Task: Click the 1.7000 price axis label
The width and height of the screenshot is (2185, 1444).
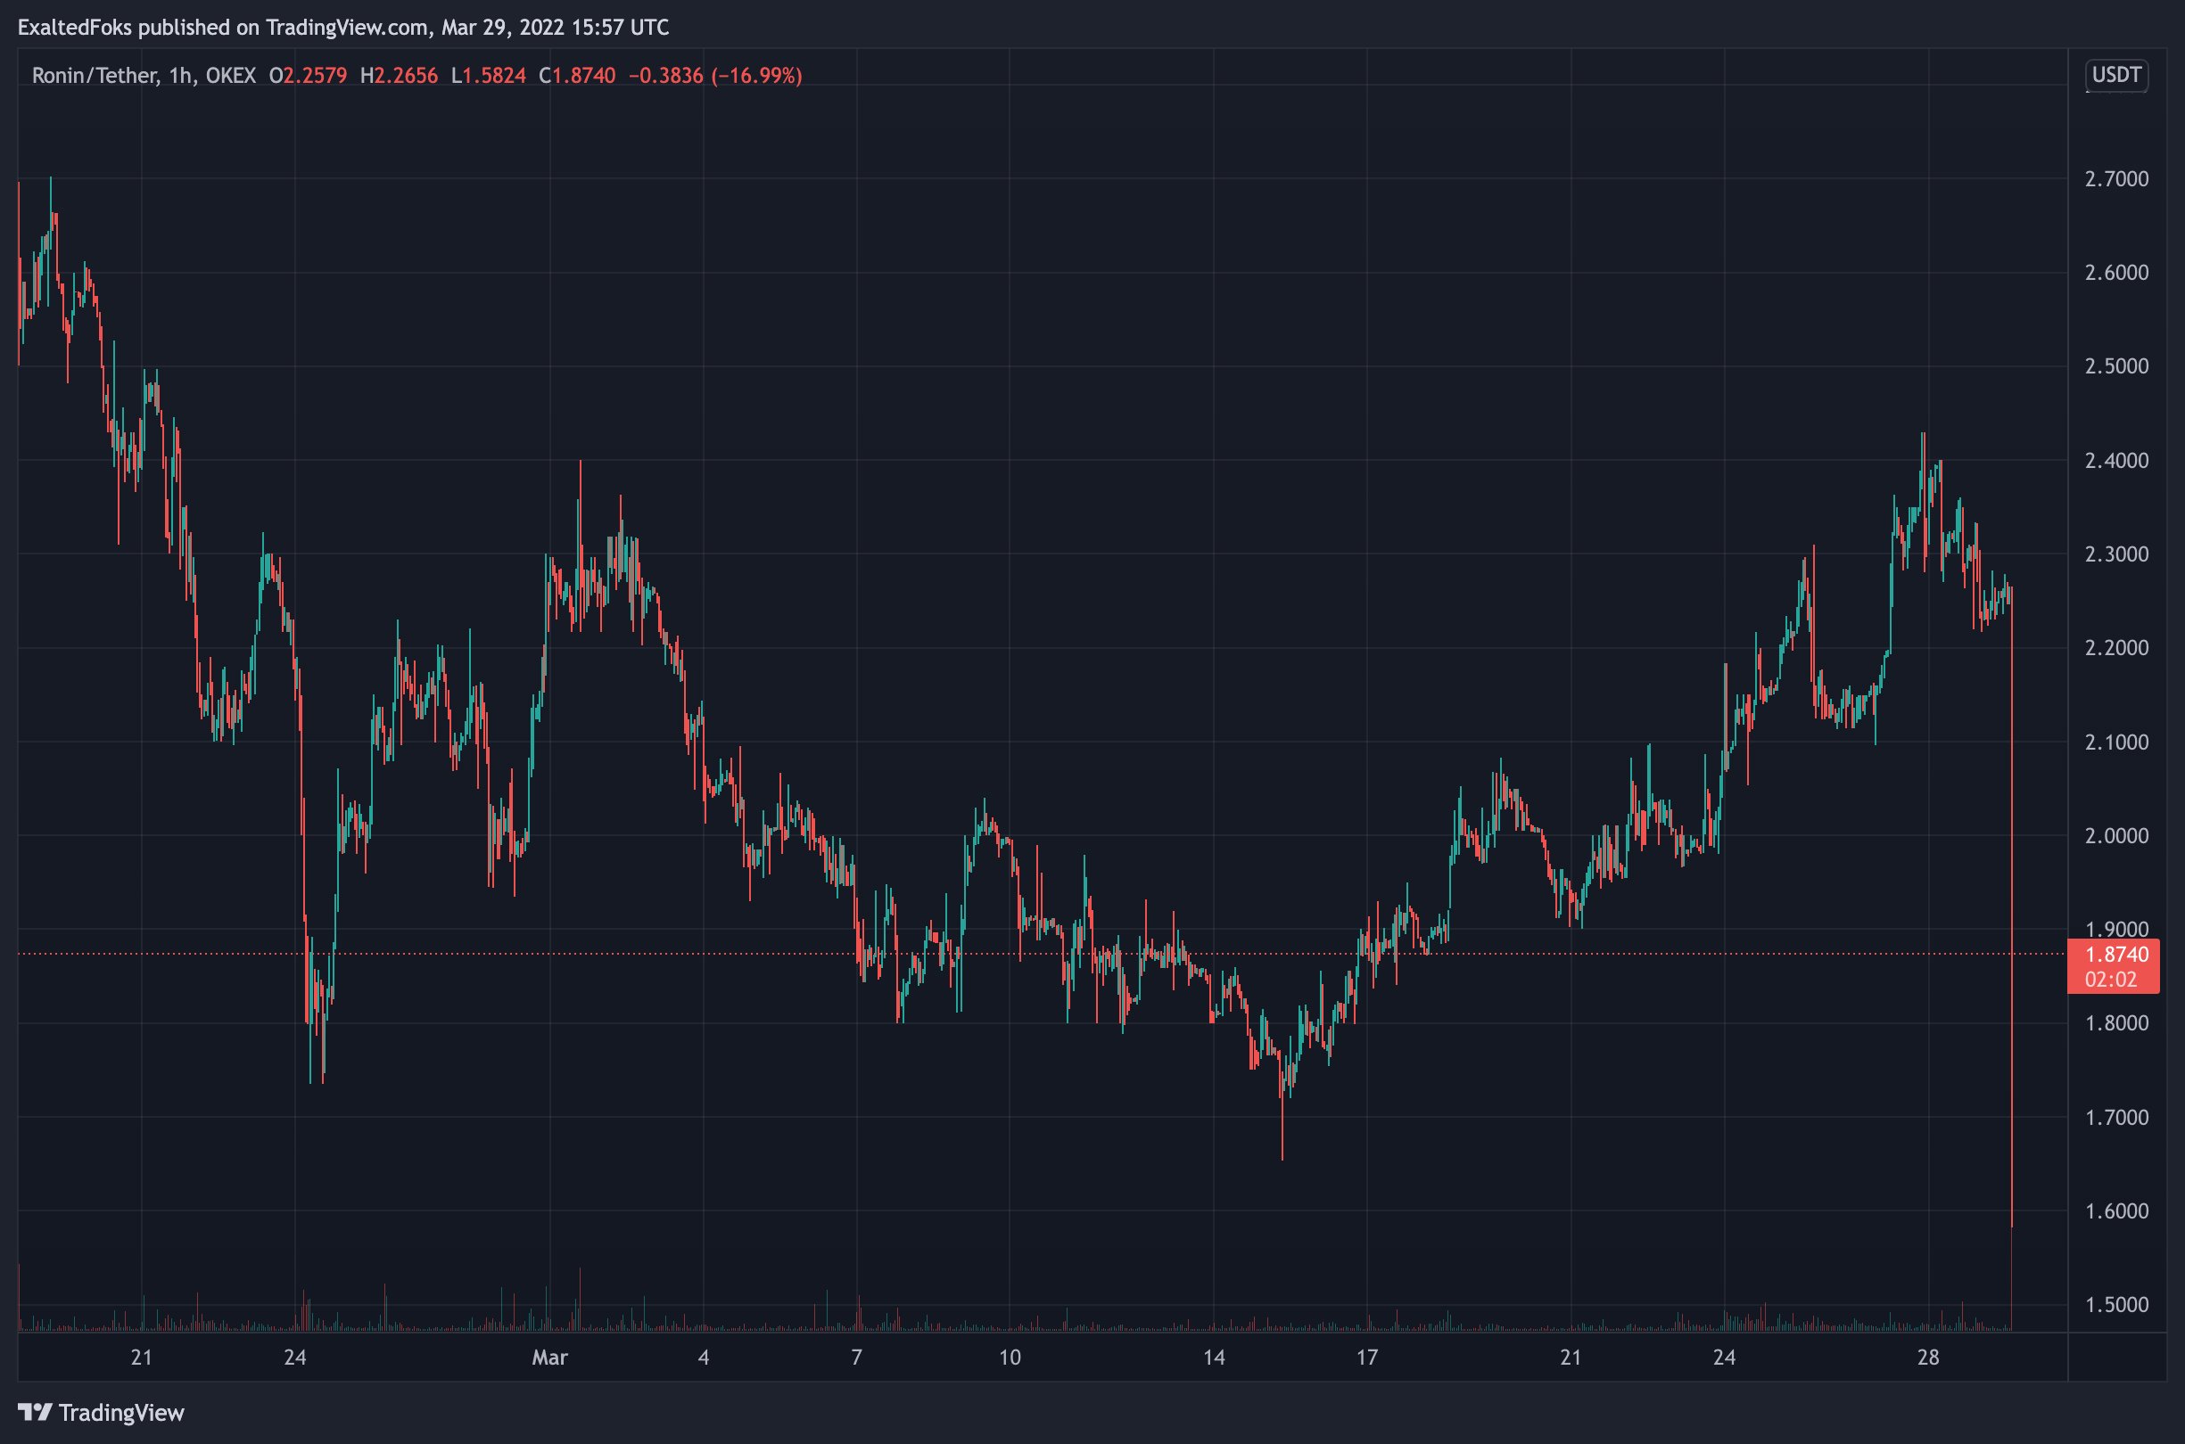Action: pyautogui.click(x=2117, y=1117)
